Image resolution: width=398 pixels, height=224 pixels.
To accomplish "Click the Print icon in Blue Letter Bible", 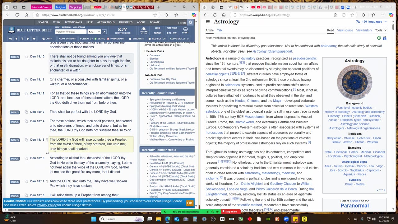I will [185, 30].
